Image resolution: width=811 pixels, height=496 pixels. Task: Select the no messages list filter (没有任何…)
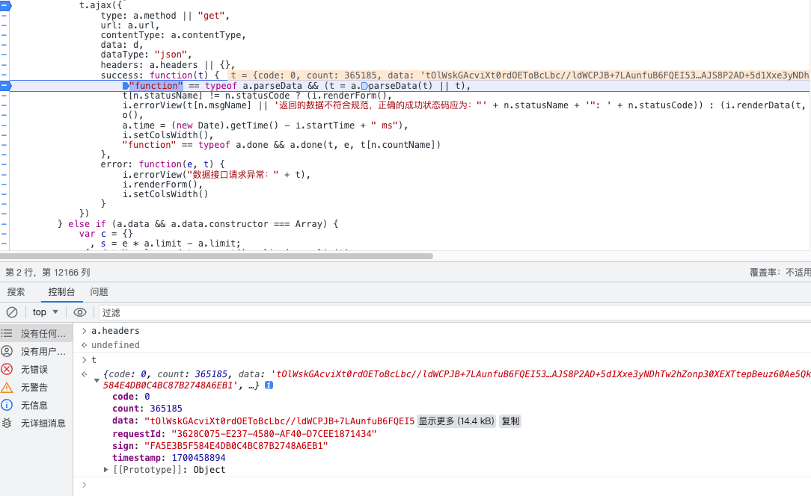43,333
